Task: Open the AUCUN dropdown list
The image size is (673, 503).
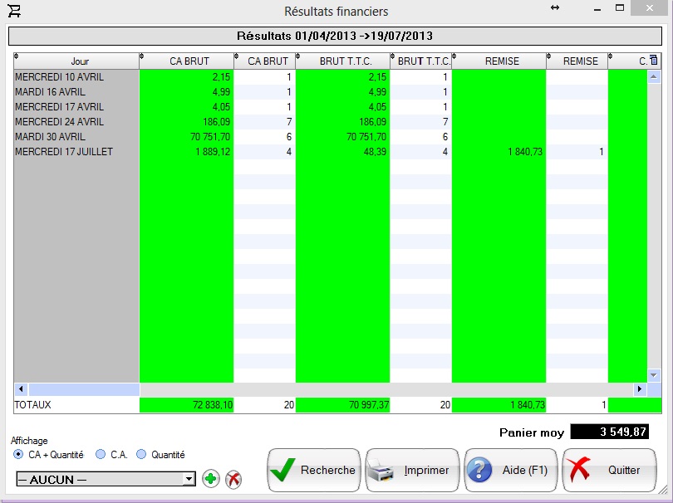Action: [189, 479]
